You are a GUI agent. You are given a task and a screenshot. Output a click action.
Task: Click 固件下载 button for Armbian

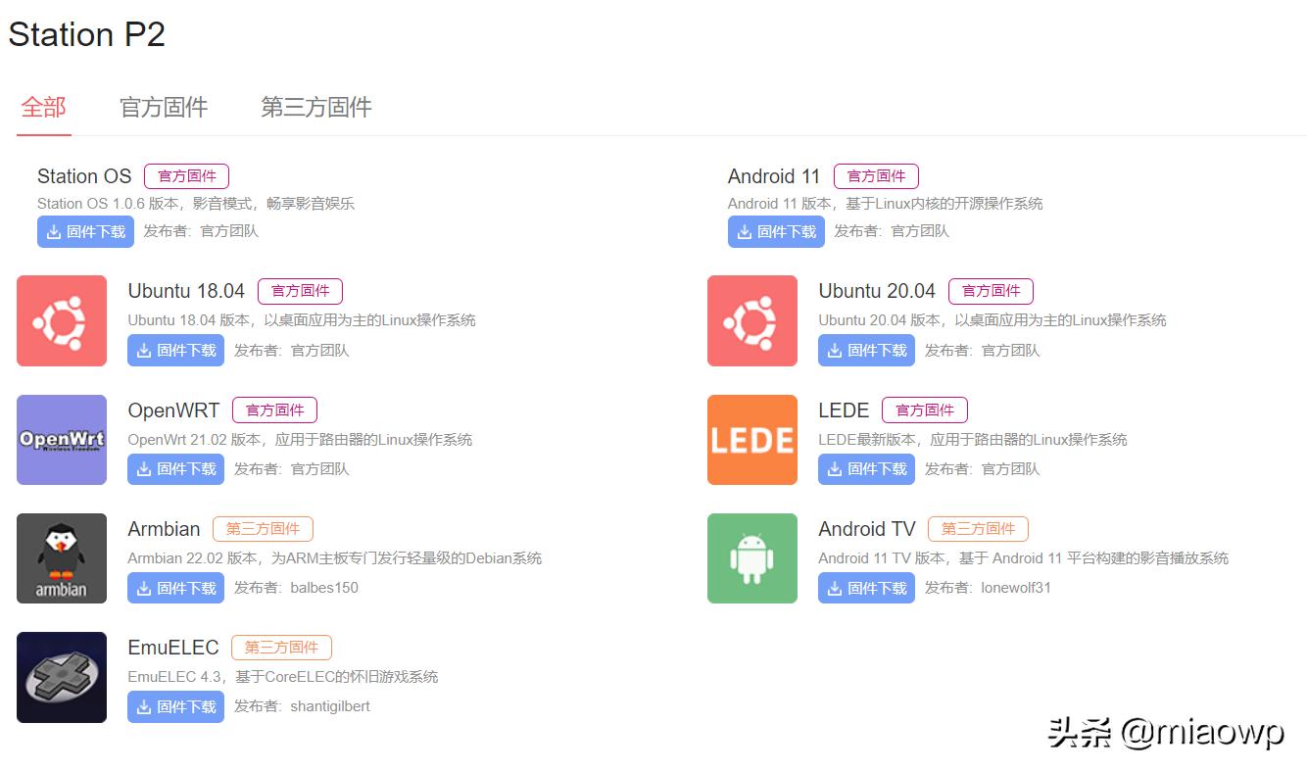tap(175, 588)
